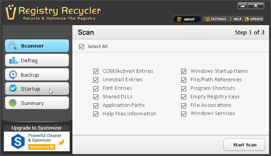Click the About pencil icon
This screenshot has width=271, height=156.
pyautogui.click(x=179, y=19)
